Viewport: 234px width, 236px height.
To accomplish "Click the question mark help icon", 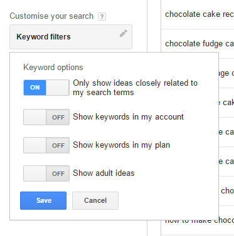I will click(x=102, y=16).
